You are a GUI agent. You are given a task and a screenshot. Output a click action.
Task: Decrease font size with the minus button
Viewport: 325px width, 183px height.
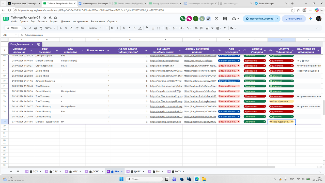pyautogui.click(x=107, y=28)
